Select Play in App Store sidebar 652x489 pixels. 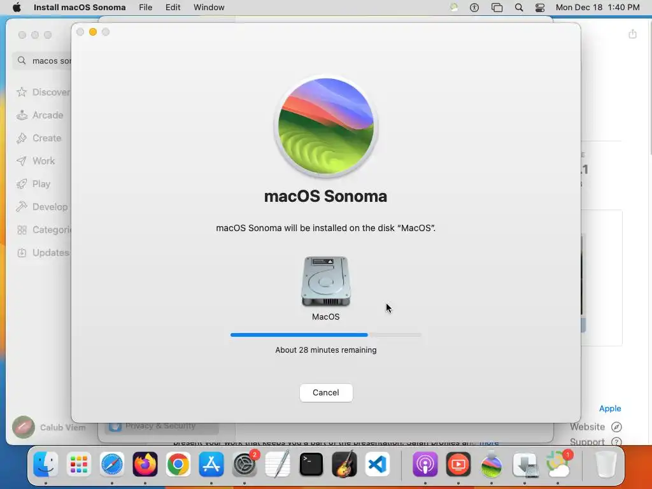(33, 184)
